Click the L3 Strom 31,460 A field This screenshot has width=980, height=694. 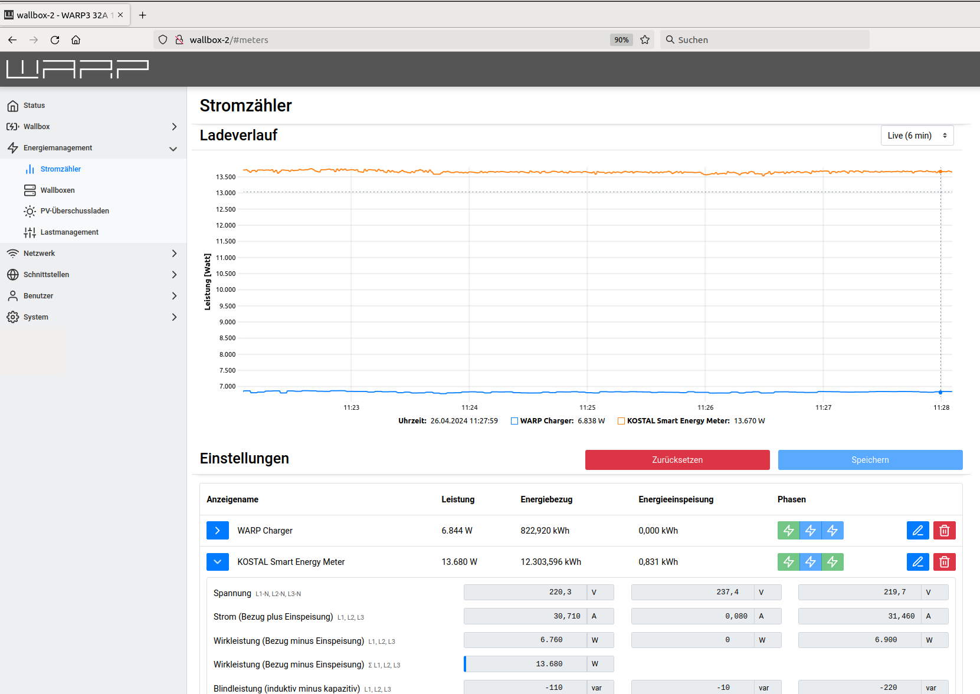pyautogui.click(x=860, y=616)
